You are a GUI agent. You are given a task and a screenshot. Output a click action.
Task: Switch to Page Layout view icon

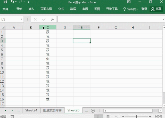108,116
